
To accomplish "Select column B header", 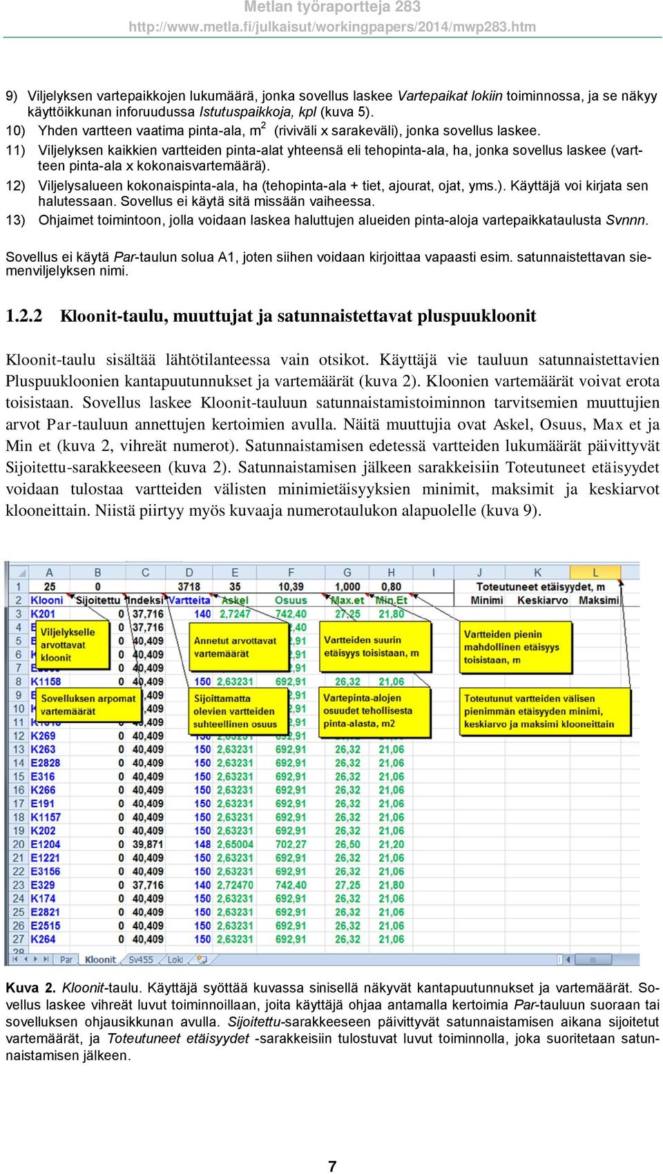I will 97,572.
